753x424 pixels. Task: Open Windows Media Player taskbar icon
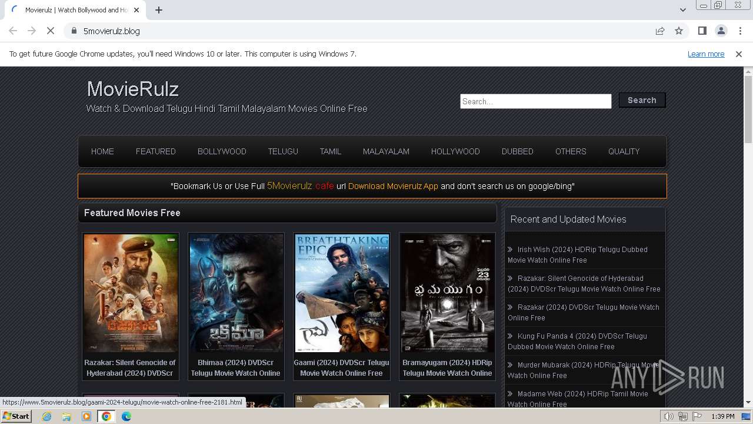[86, 416]
